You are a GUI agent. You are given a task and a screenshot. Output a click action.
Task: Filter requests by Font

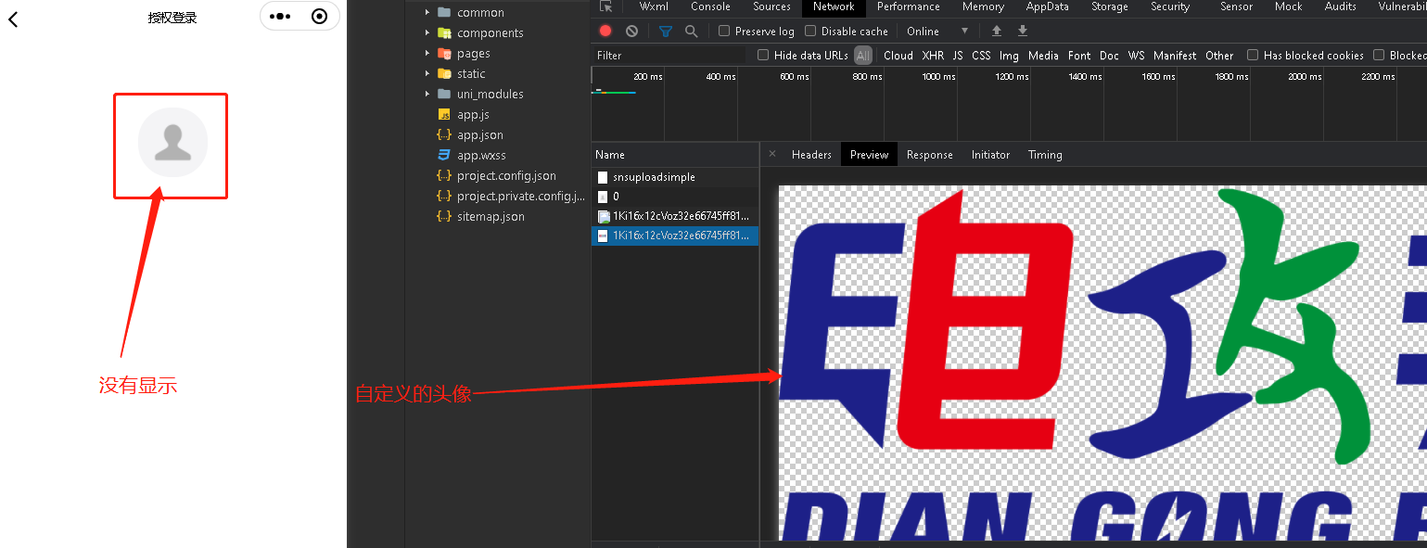(1079, 56)
